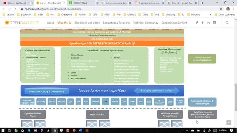Open Word from the taskbar
Image resolution: width=237 pixels, height=133 pixels.
[x=80, y=130]
